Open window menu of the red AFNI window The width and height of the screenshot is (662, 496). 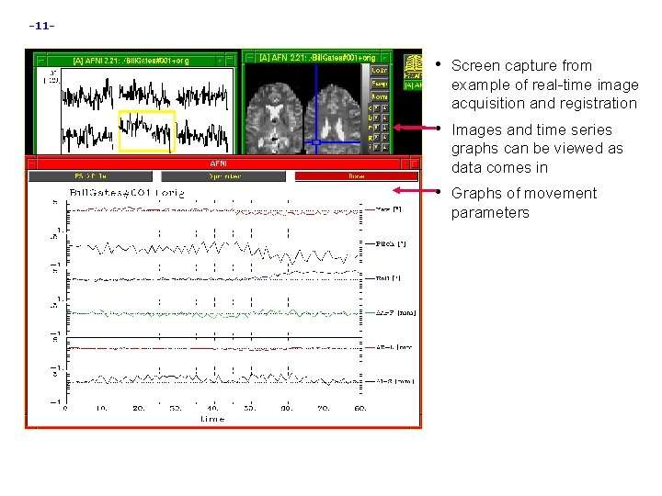(31, 163)
